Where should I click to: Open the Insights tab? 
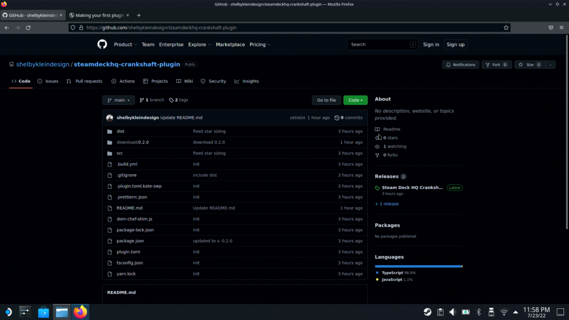pos(247,81)
